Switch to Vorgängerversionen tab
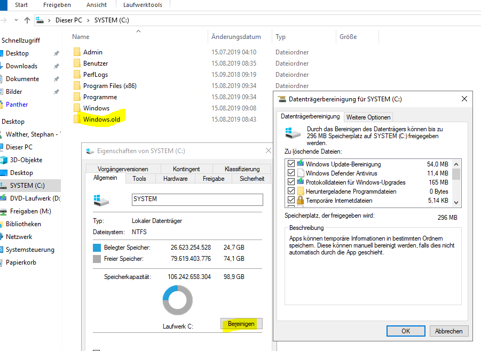The width and height of the screenshot is (481, 351). [123, 169]
